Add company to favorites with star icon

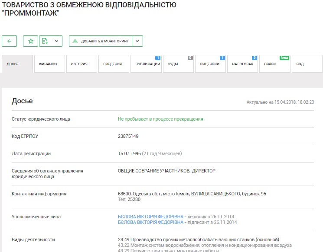(30, 41)
